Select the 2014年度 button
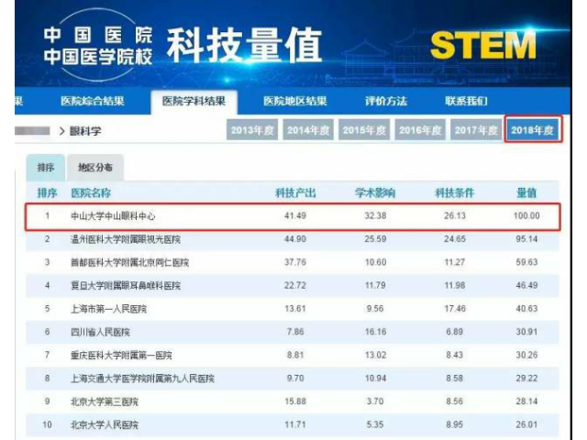Screen dimensions: 587x440 click(308, 130)
